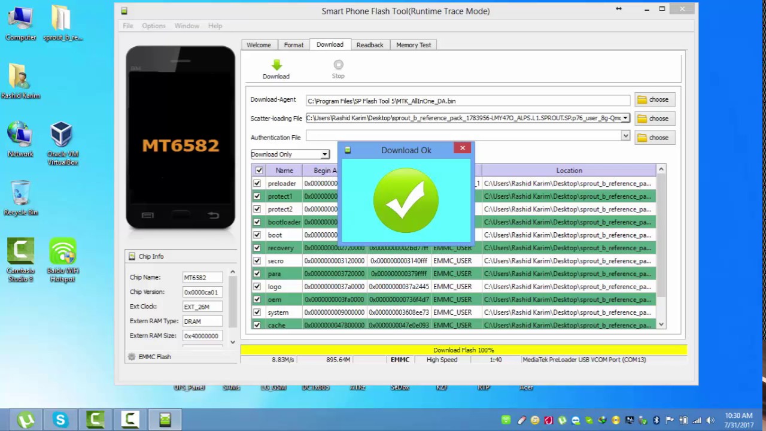Image resolution: width=766 pixels, height=431 pixels.
Task: Uncheck the logo partition checkbox
Action: click(x=257, y=287)
